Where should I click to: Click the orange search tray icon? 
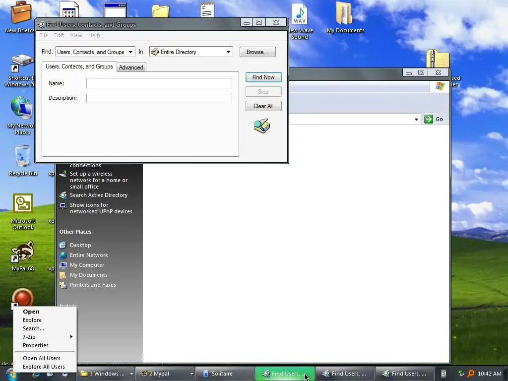471,374
